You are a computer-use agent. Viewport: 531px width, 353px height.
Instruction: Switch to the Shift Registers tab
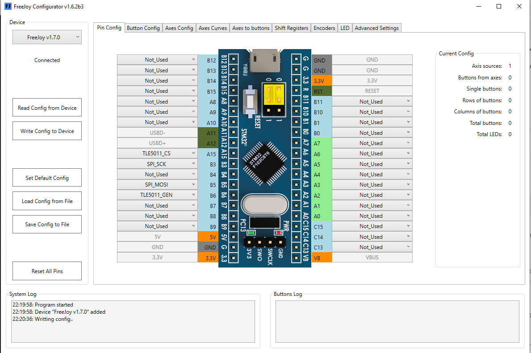pos(291,28)
